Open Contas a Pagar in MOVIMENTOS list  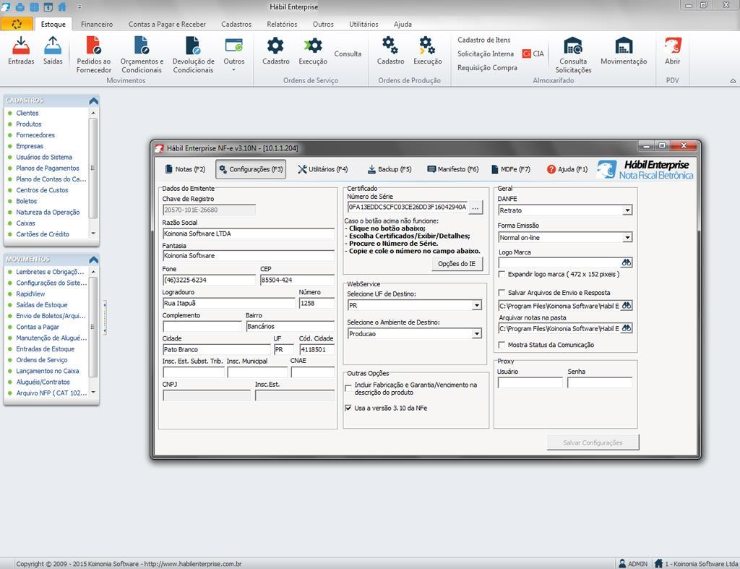click(x=38, y=327)
